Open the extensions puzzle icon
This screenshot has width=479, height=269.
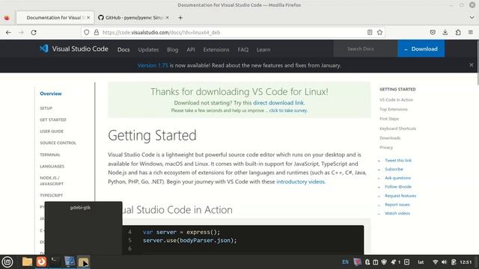tap(458, 32)
